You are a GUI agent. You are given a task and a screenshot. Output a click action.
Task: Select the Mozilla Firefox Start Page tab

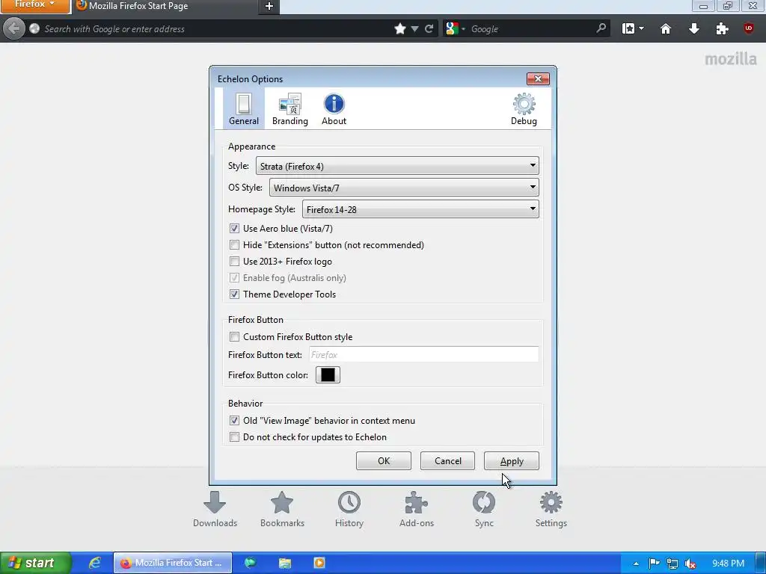pos(166,6)
